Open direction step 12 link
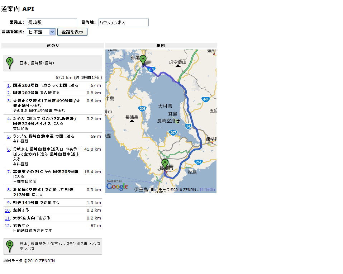The width and height of the screenshot is (343, 274). 8,226
